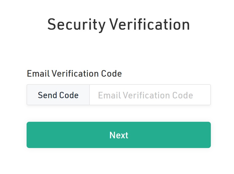Continue to next step using Next button
This screenshot has height=174, width=234.
click(118, 135)
